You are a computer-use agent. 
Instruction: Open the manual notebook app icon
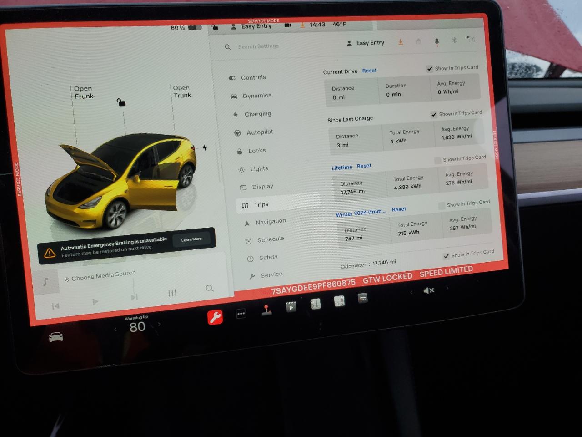[x=315, y=304]
